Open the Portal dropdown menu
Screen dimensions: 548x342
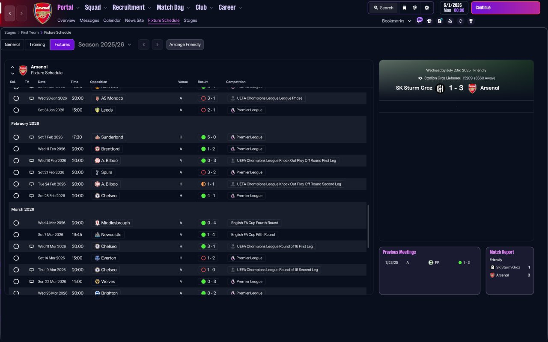[68, 7]
